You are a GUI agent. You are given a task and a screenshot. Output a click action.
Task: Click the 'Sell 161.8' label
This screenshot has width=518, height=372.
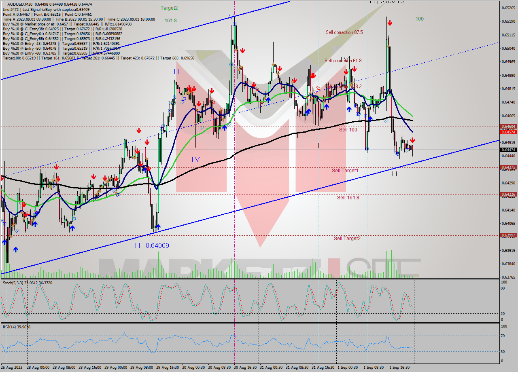click(x=348, y=198)
